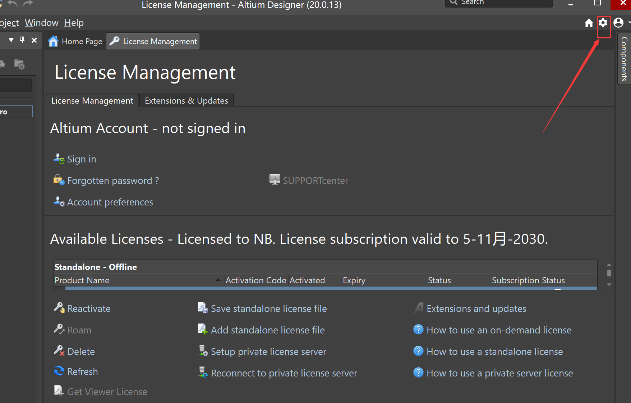This screenshot has height=403, width=631.
Task: Click the Activated column header
Action: (315, 280)
